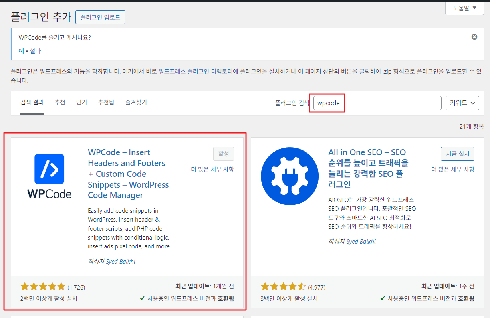Image resolution: width=490 pixels, height=318 pixels.
Task: Select the 검색 결과 tab
Action: click(32, 102)
